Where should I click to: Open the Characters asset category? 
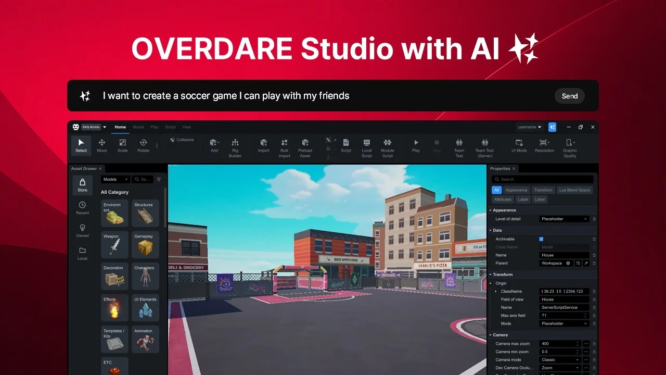(145, 277)
